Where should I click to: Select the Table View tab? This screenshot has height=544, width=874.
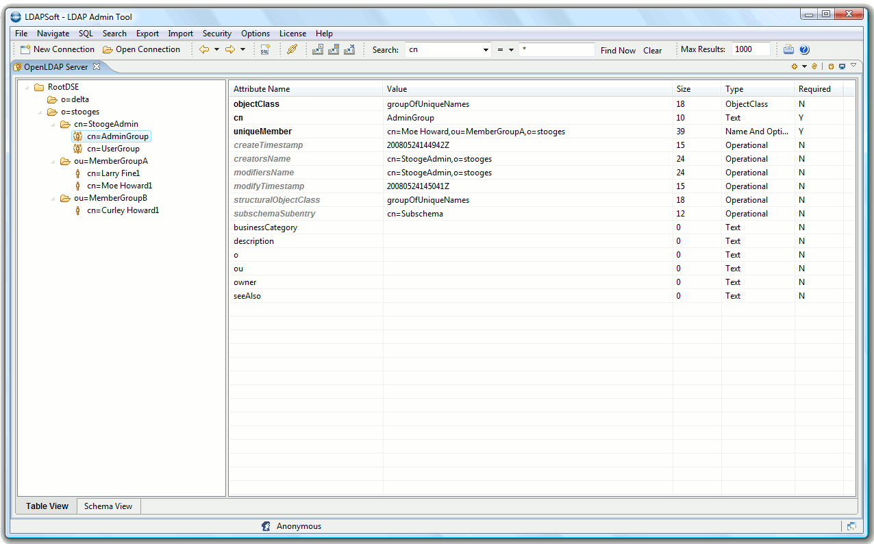click(47, 506)
